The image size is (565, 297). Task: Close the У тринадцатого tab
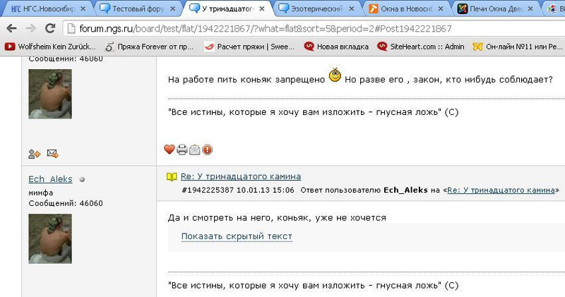click(262, 8)
